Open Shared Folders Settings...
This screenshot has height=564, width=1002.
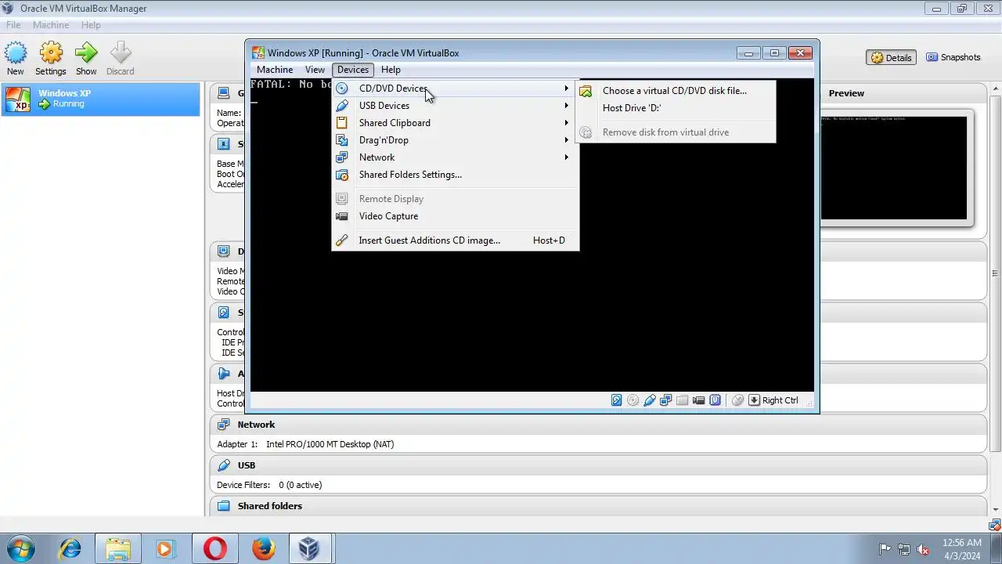coord(455,175)
